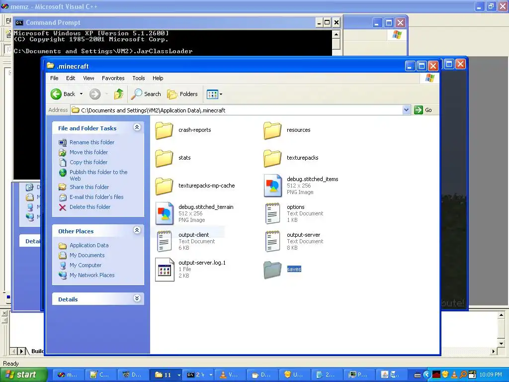
Task: Open the Edit menu
Action: [71, 78]
